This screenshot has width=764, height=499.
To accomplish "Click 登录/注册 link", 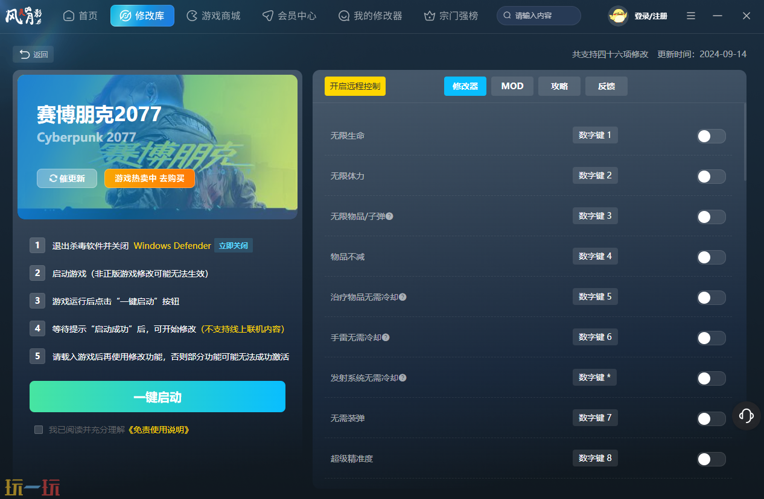I will [x=651, y=16].
